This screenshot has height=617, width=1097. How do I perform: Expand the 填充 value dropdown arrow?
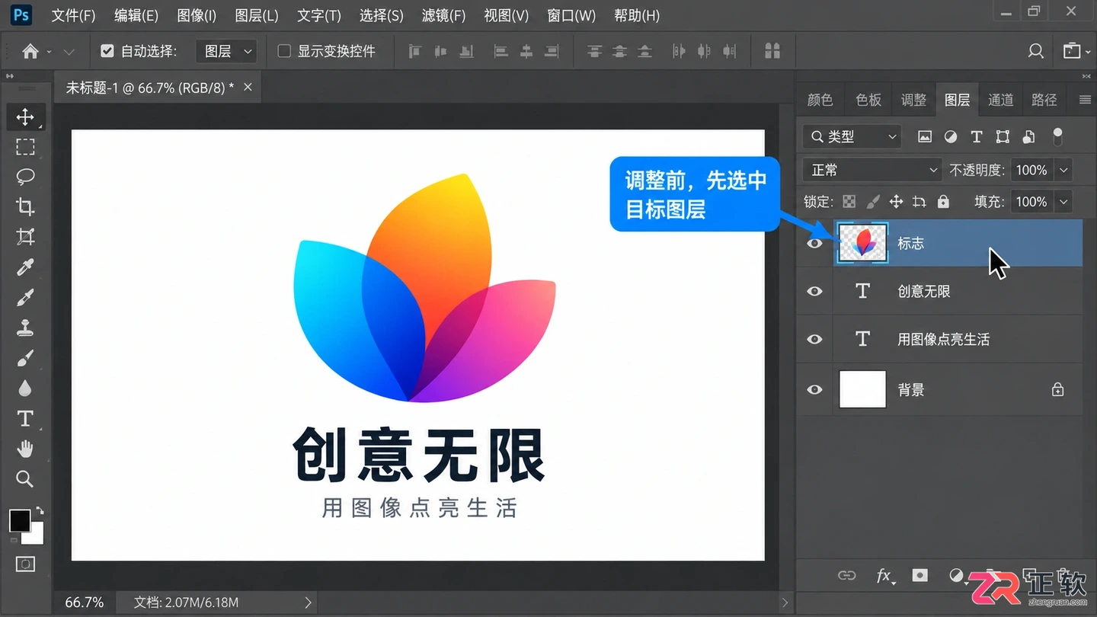click(x=1063, y=202)
